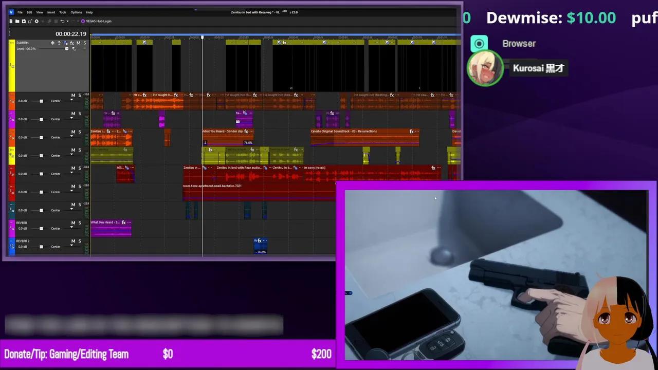Open automation dropdown on audio track 7

72,191
